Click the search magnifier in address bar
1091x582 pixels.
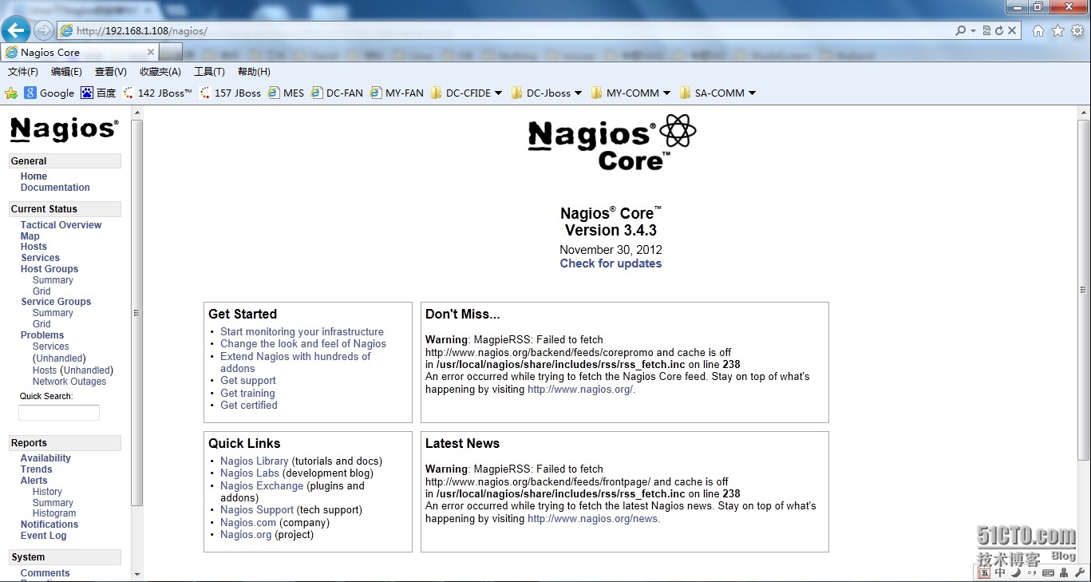961,30
